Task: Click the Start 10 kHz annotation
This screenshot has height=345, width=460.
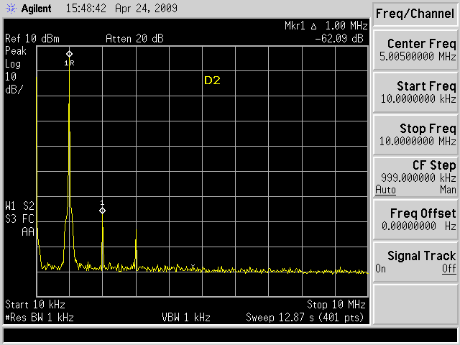Action: coord(35,305)
